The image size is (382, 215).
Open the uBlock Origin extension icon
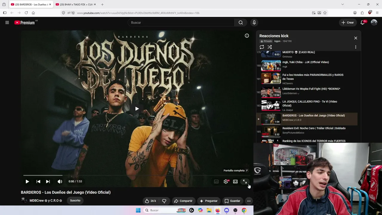[370, 13]
